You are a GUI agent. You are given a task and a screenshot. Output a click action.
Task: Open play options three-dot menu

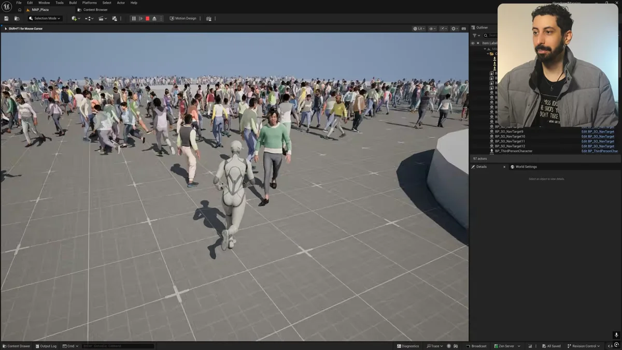(x=161, y=19)
